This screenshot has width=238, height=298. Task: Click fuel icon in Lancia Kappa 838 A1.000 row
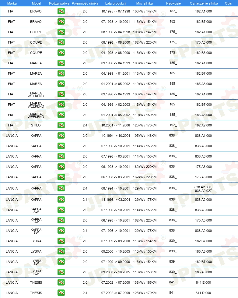[x=61, y=136]
